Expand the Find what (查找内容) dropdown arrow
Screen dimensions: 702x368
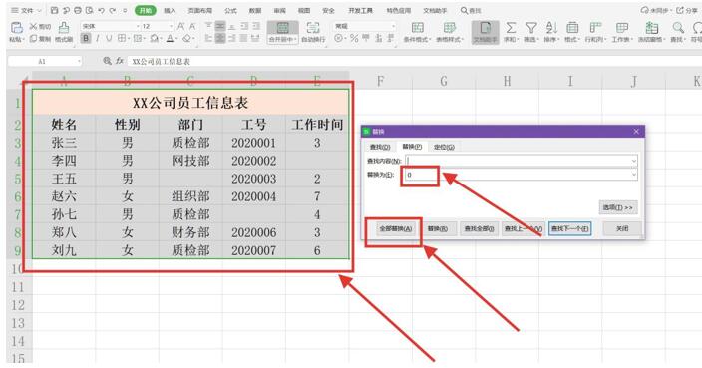coord(634,161)
